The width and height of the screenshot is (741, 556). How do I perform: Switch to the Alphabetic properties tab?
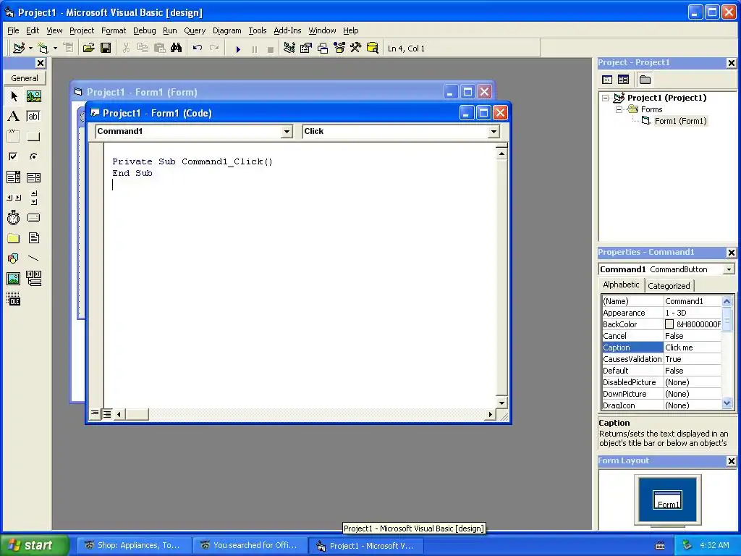(621, 285)
